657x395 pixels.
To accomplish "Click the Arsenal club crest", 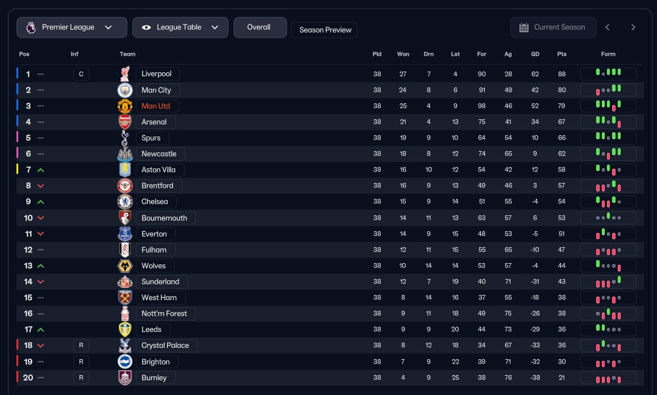I will (x=125, y=122).
